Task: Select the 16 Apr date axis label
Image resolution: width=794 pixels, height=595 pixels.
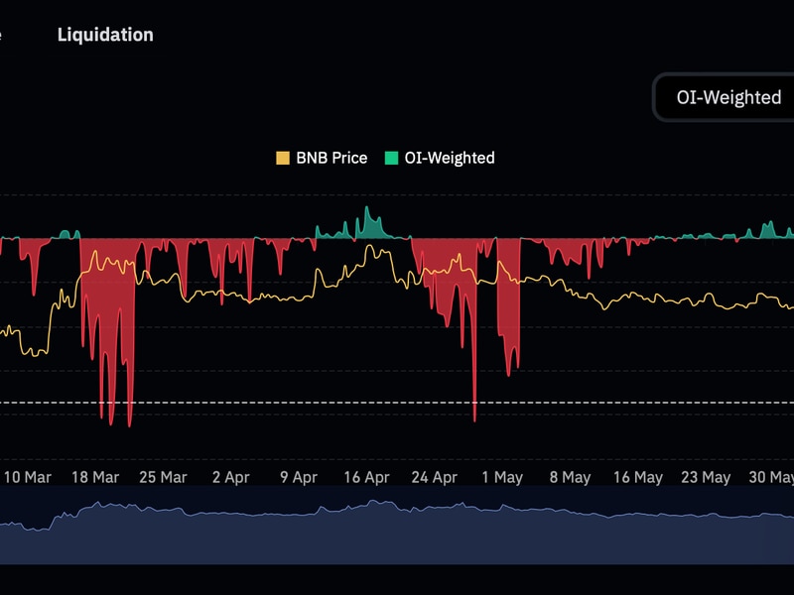Action: tap(366, 477)
